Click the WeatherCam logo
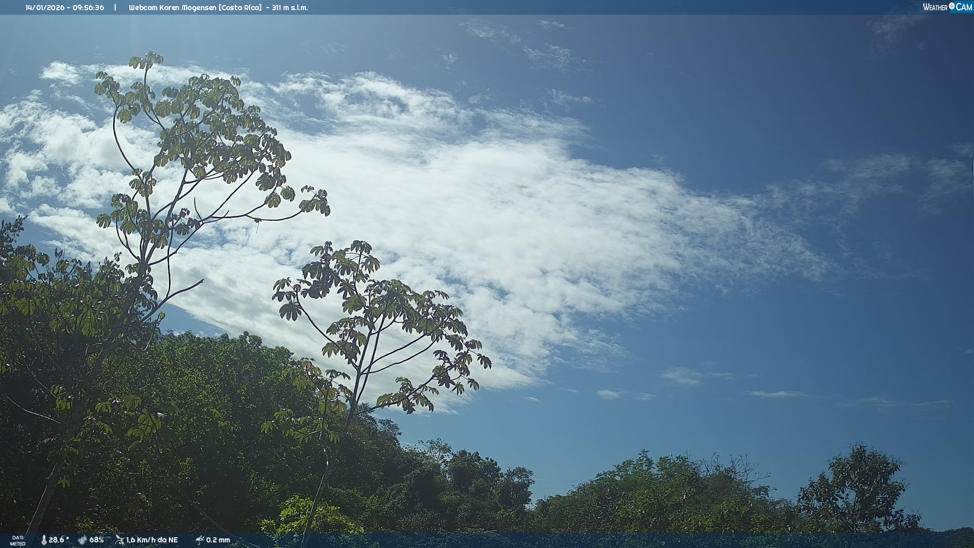Image resolution: width=974 pixels, height=548 pixels. [947, 7]
